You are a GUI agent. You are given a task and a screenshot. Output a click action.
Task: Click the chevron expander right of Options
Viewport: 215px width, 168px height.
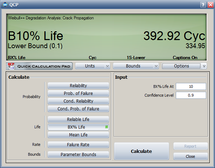[204, 66]
